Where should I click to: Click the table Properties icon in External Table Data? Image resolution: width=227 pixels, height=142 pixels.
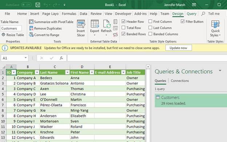tap(115, 22)
